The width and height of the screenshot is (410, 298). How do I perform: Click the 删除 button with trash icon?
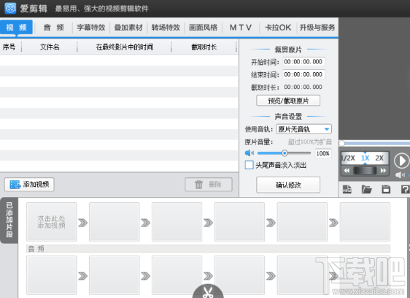(208, 185)
